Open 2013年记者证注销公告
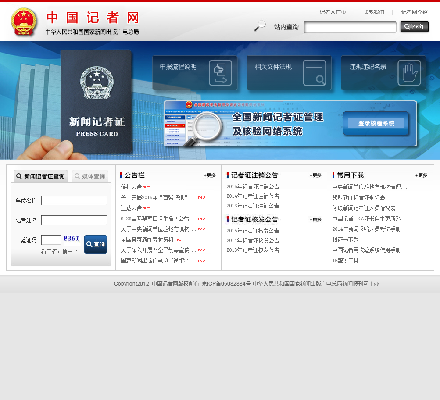 pos(253,206)
